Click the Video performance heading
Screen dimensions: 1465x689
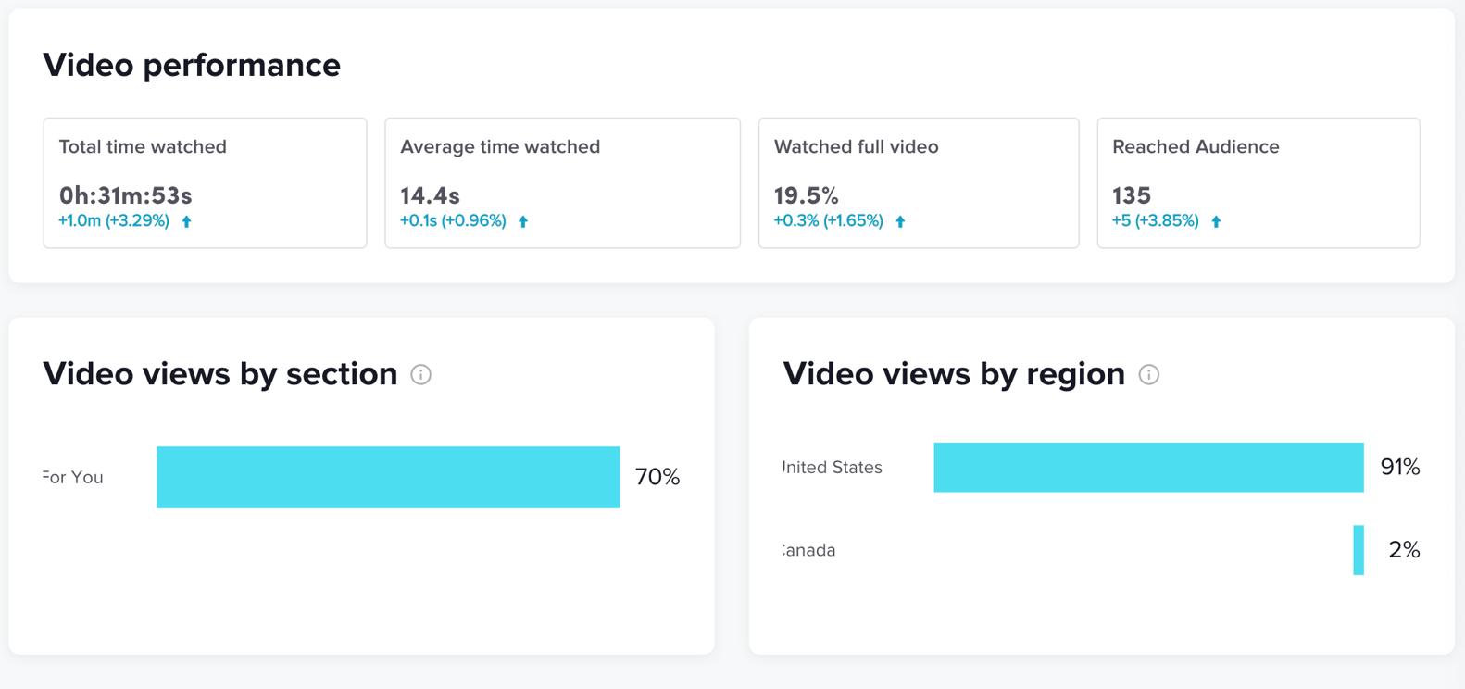coord(192,65)
